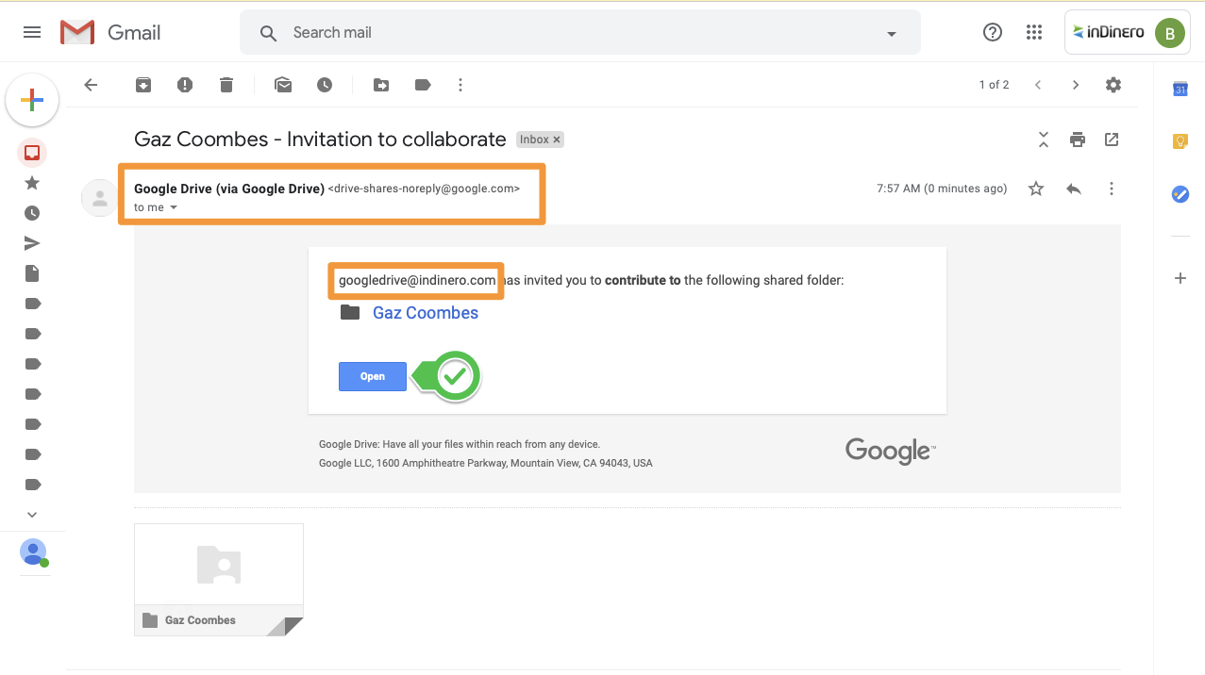The height and width of the screenshot is (675, 1205).
Task: Click the search magnifier icon
Action: tap(268, 33)
